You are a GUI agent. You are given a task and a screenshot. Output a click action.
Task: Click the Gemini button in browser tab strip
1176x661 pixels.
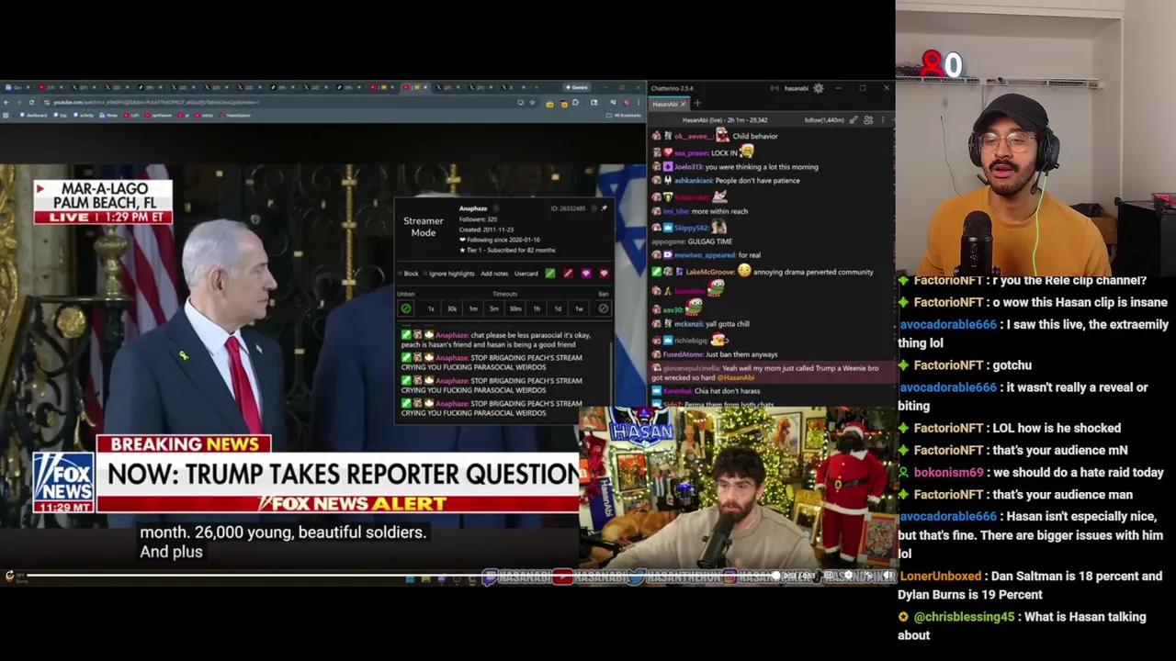coord(577,88)
